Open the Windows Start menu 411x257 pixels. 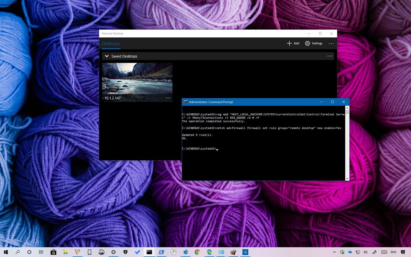click(6, 252)
